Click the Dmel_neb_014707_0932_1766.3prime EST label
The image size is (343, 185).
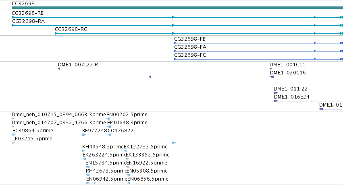click(x=58, y=123)
